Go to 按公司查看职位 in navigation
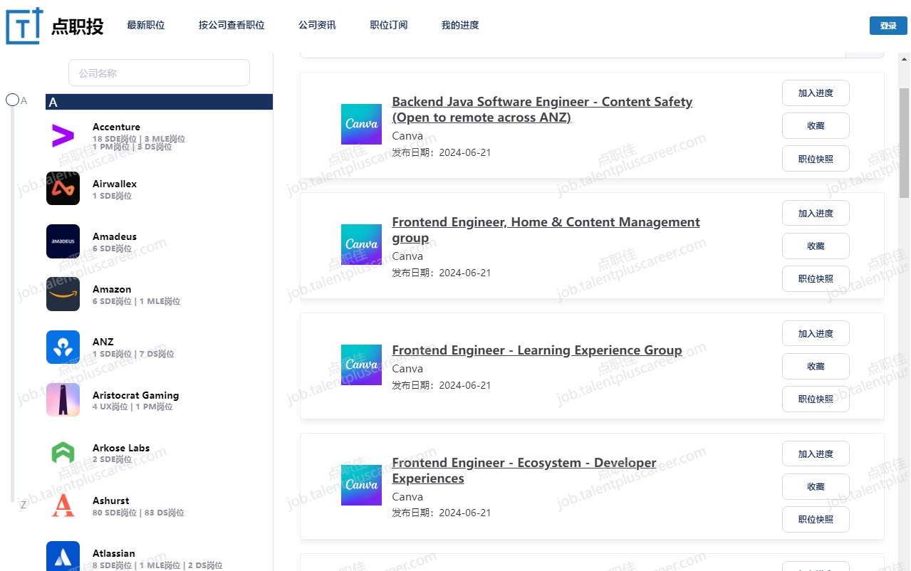 pyautogui.click(x=231, y=25)
